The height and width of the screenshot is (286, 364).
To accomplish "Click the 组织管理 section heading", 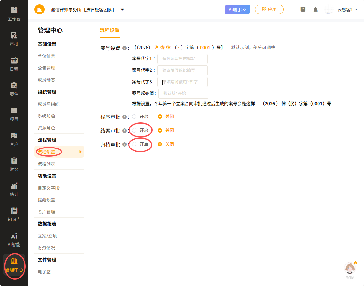I will point(47,92).
